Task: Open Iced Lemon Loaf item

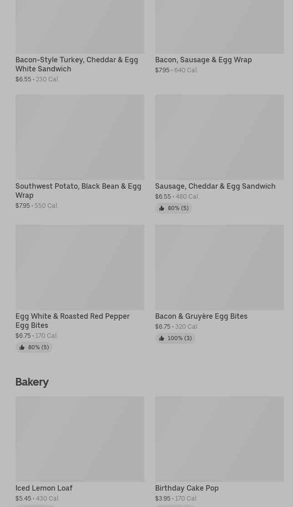Action: (44, 488)
